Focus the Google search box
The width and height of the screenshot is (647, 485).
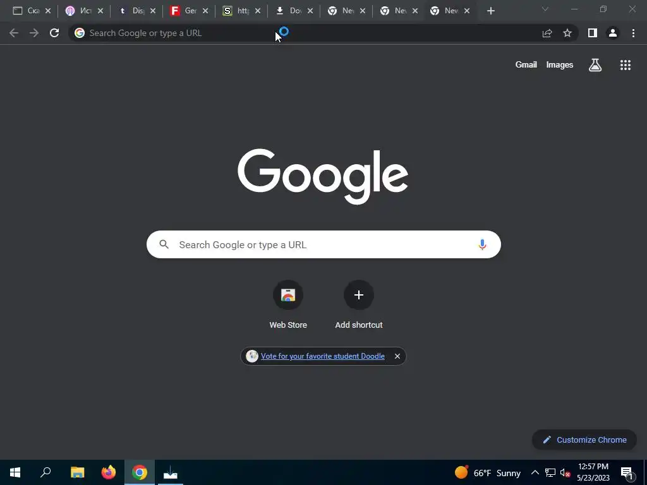point(323,244)
